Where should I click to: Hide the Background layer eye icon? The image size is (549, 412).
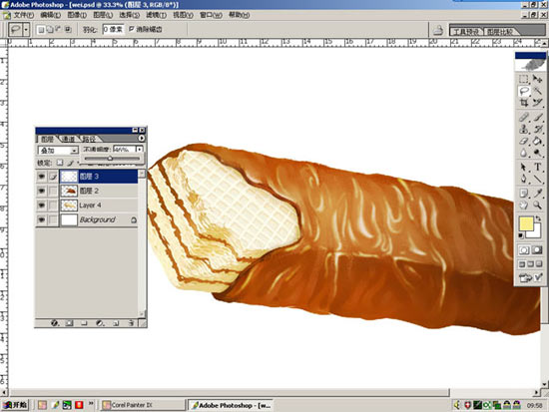41,219
